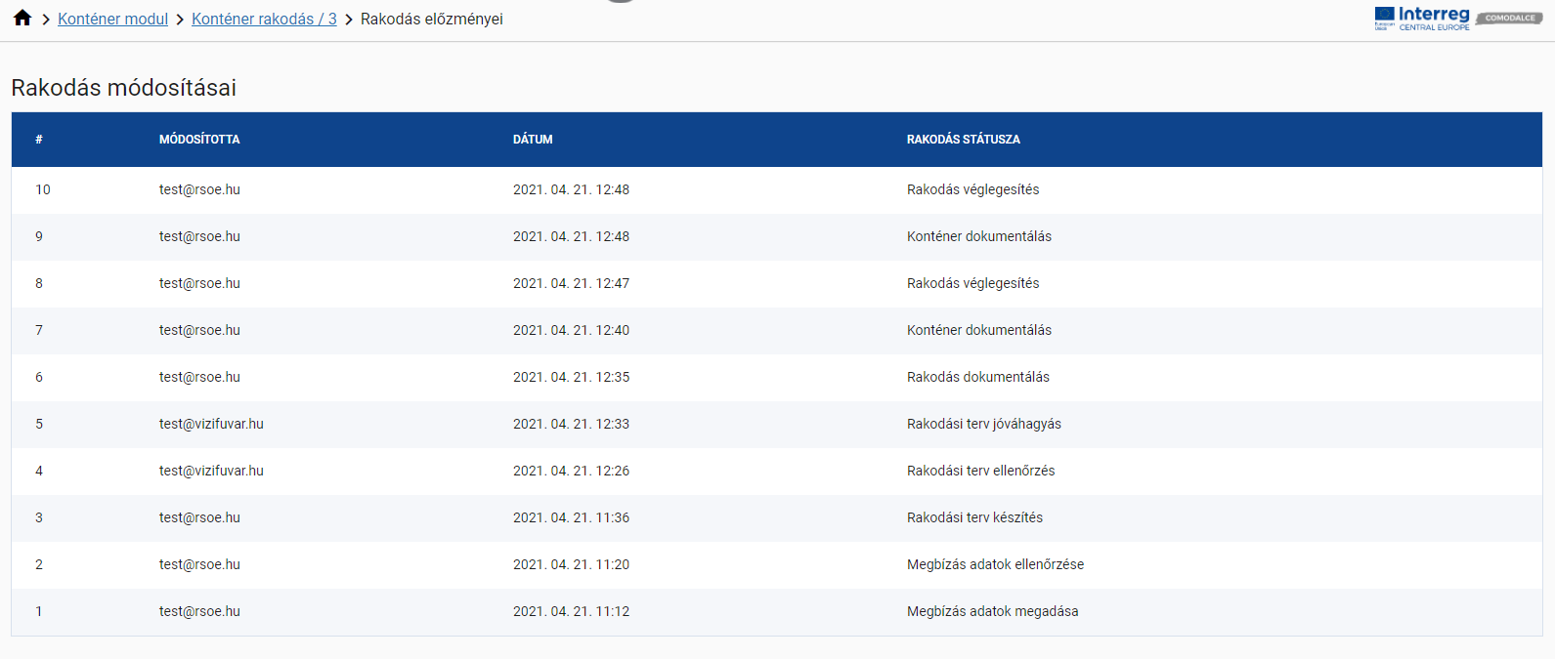Image resolution: width=1555 pixels, height=659 pixels.
Task: Select row number 10 in the table
Action: (x=43, y=190)
